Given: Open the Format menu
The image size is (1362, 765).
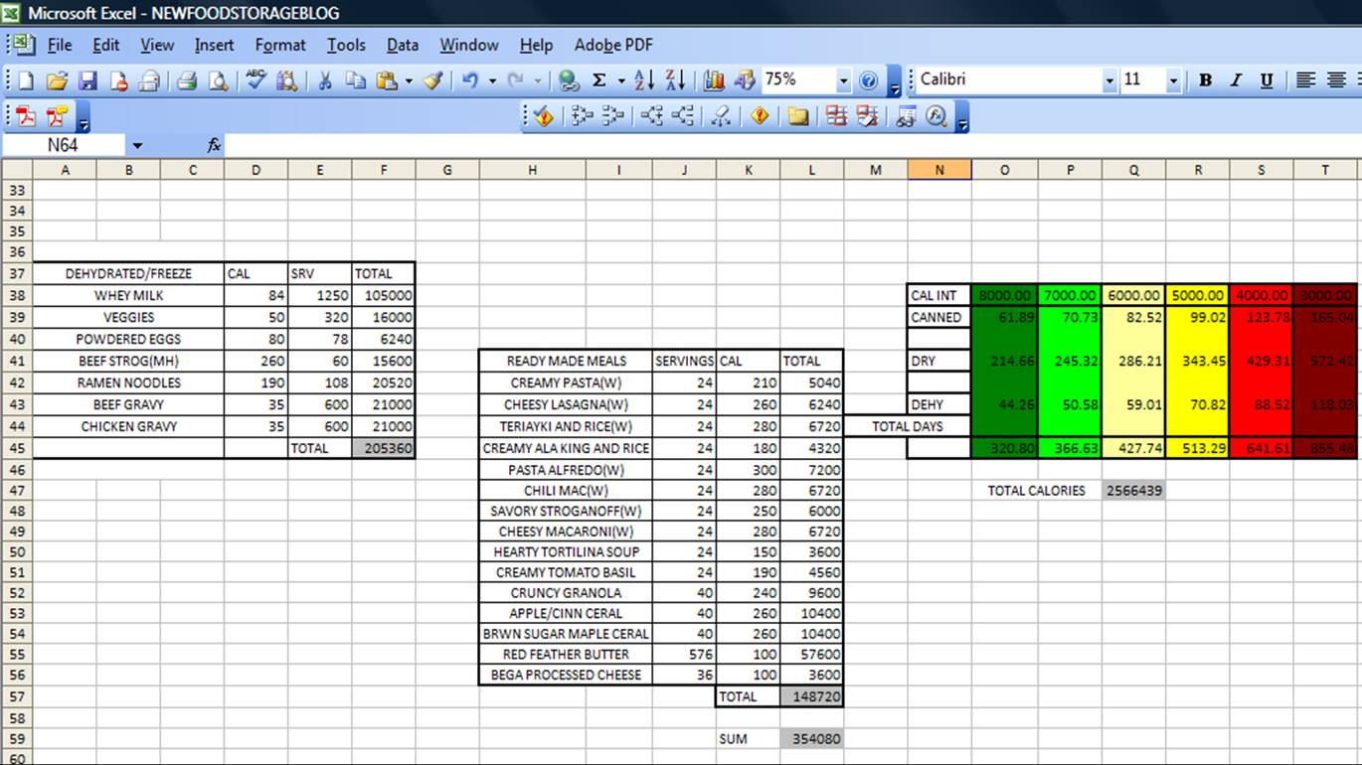Looking at the screenshot, I should [280, 45].
